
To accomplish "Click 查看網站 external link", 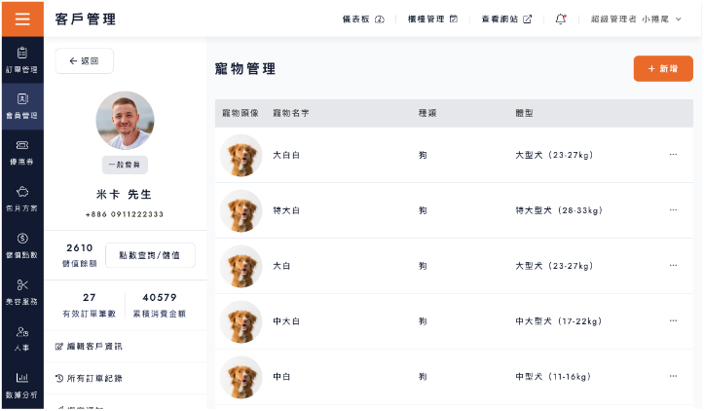I will point(506,19).
